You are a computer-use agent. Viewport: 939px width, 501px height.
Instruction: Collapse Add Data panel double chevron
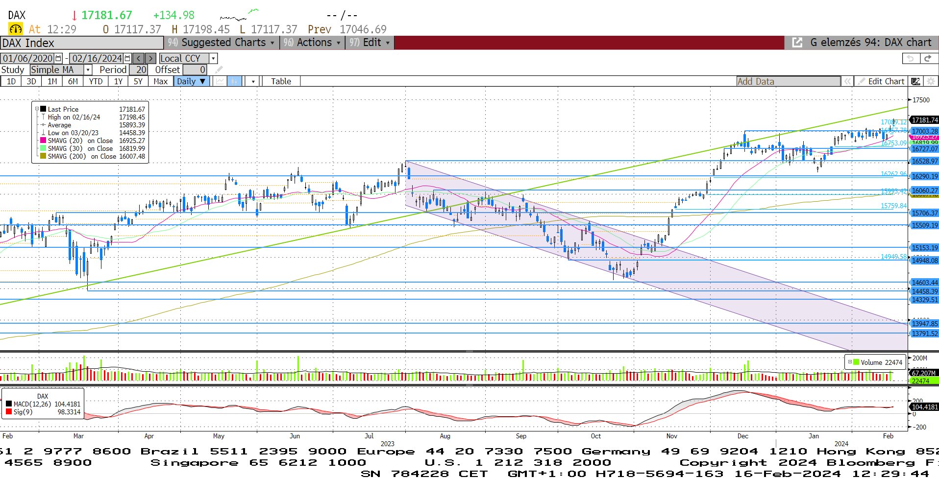847,81
